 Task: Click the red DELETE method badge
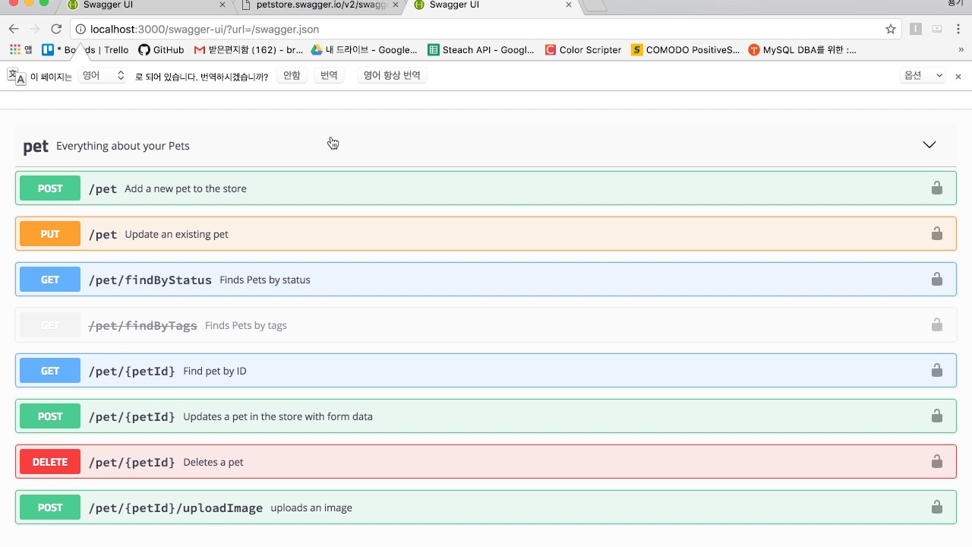(x=50, y=462)
